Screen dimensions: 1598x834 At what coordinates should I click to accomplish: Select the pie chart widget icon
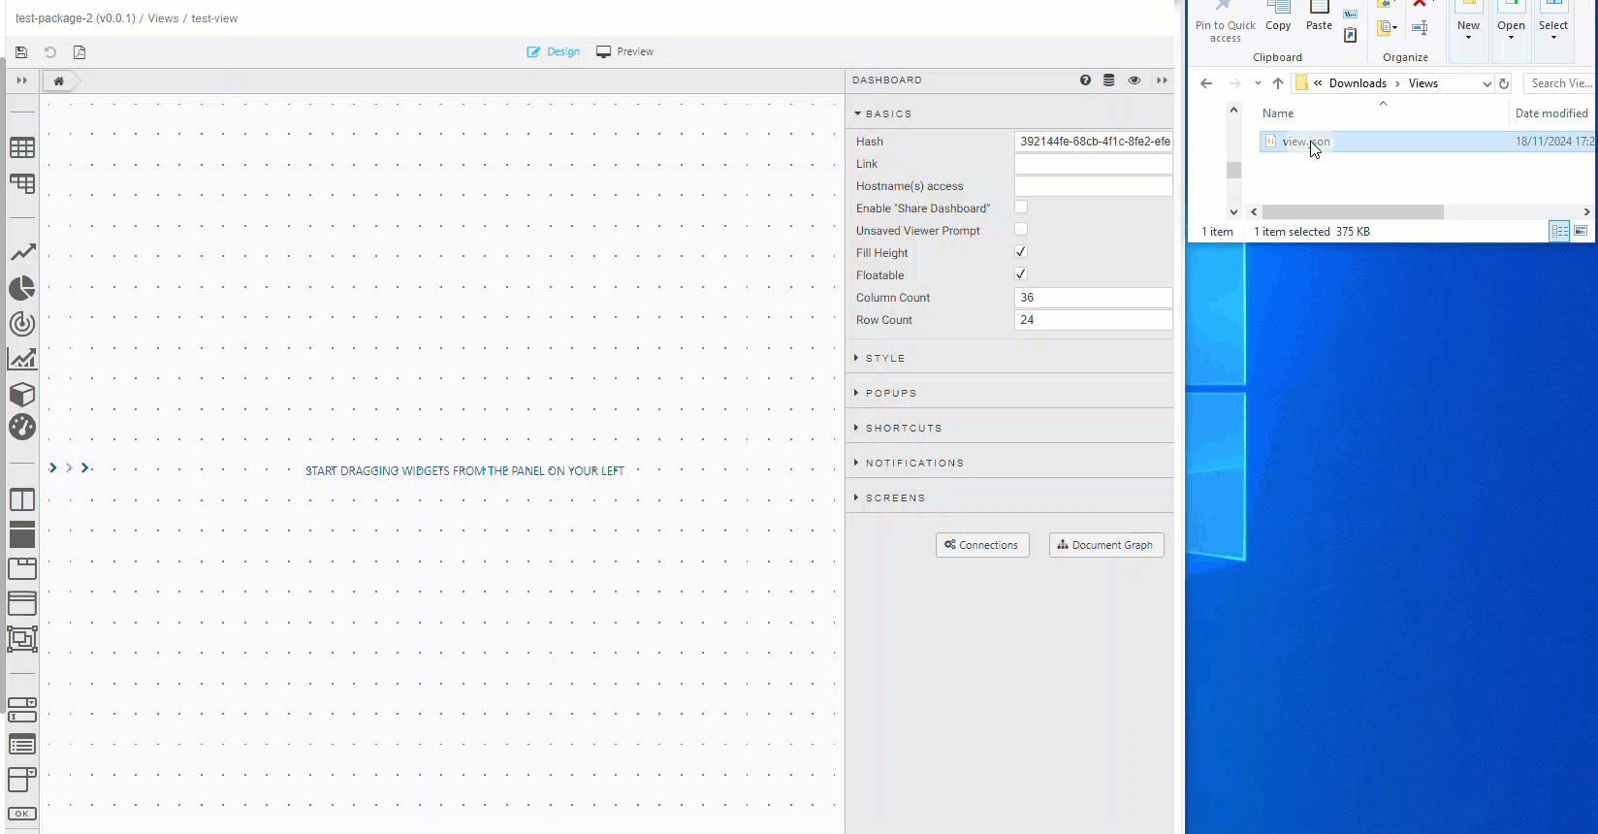(x=22, y=288)
